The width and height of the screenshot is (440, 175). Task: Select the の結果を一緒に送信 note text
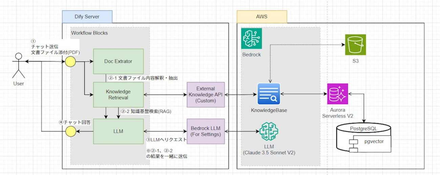(167, 156)
